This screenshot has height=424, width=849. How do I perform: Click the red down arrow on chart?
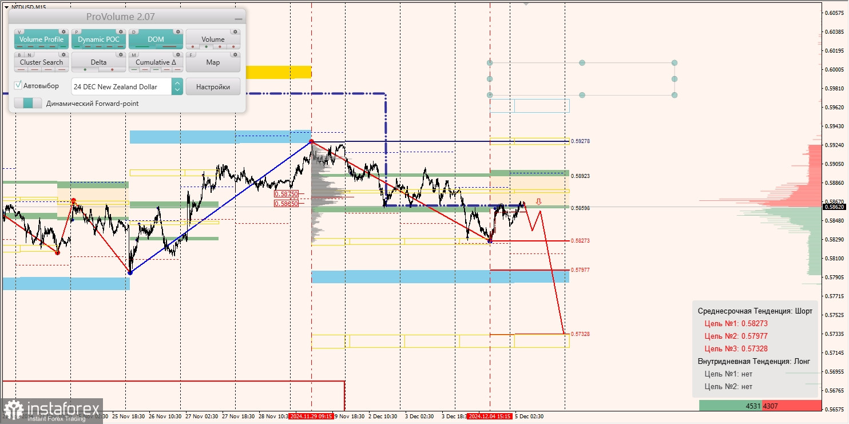point(538,201)
